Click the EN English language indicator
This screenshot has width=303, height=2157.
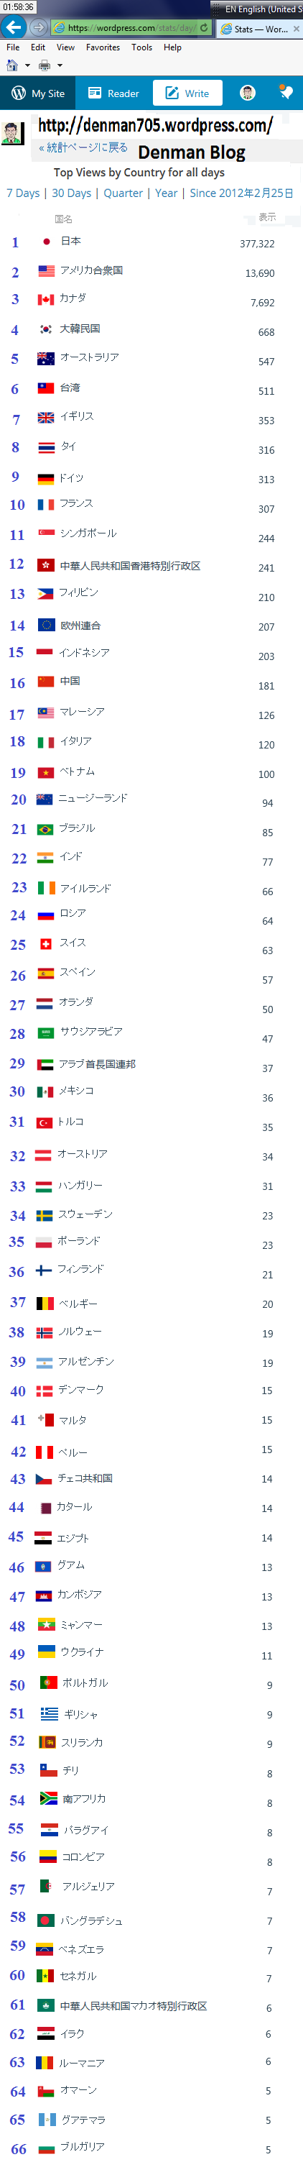[x=261, y=9]
